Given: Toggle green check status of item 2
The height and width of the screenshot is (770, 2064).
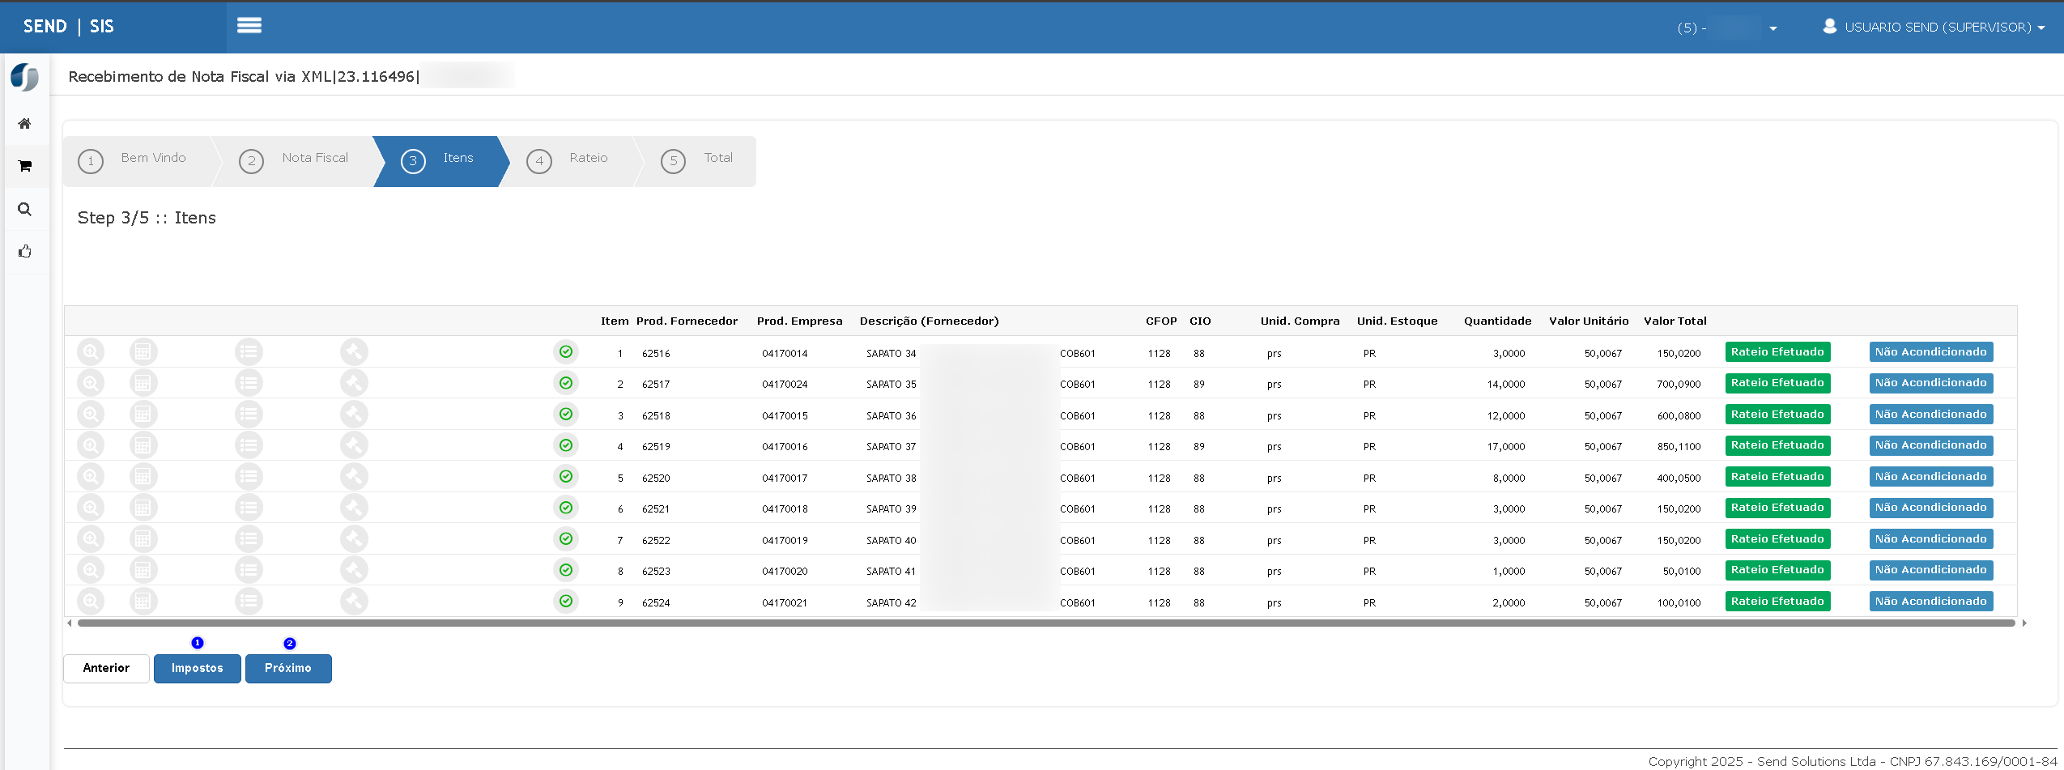Looking at the screenshot, I should tap(566, 383).
